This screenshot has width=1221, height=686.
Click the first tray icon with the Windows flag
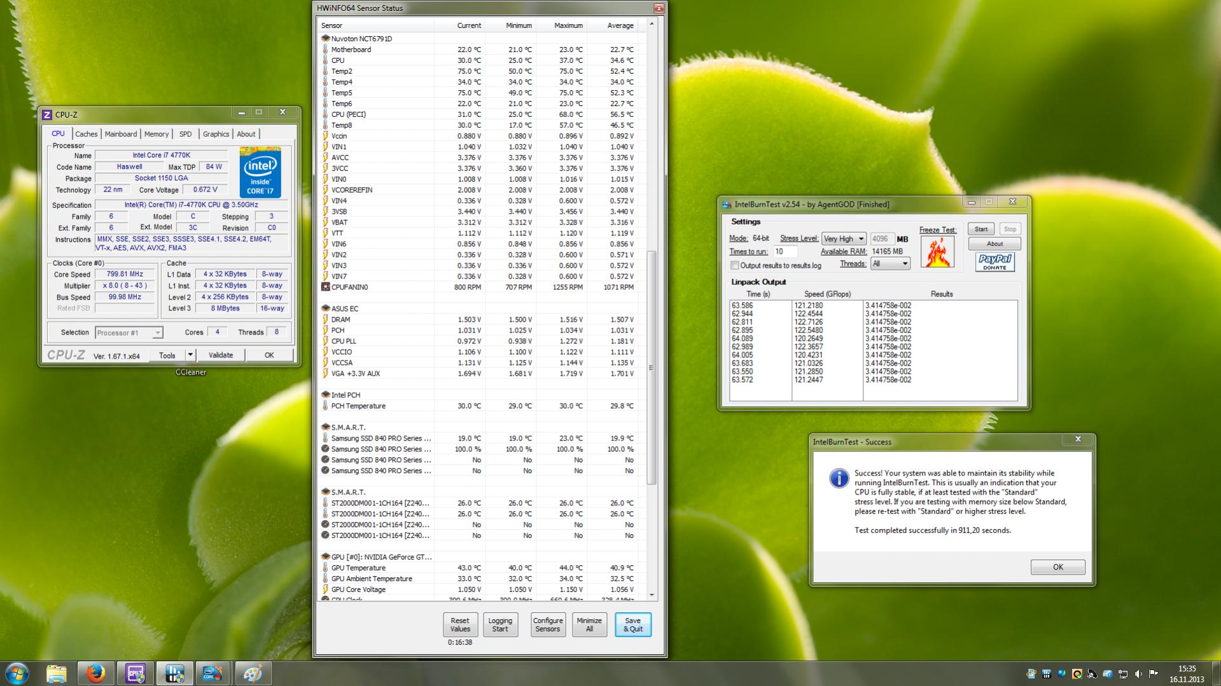1031,674
